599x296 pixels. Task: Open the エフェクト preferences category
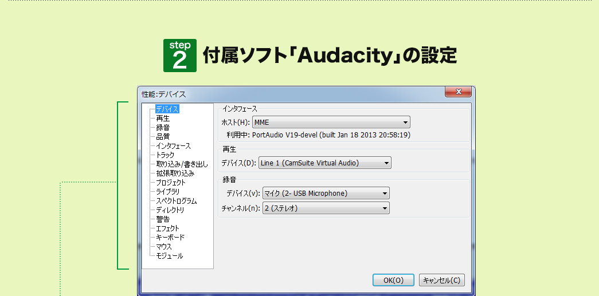coord(167,228)
